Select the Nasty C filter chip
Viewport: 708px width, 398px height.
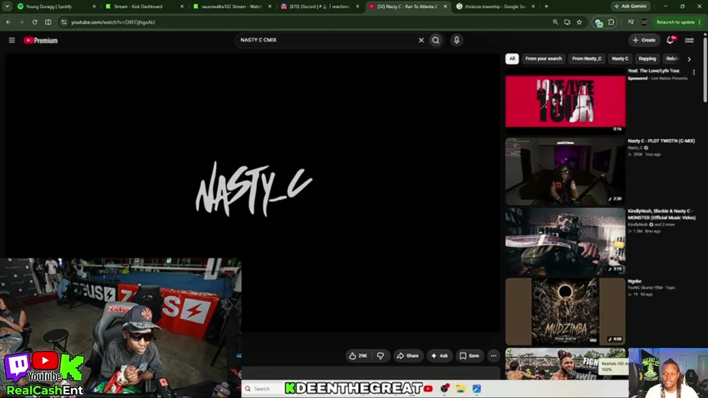click(620, 59)
